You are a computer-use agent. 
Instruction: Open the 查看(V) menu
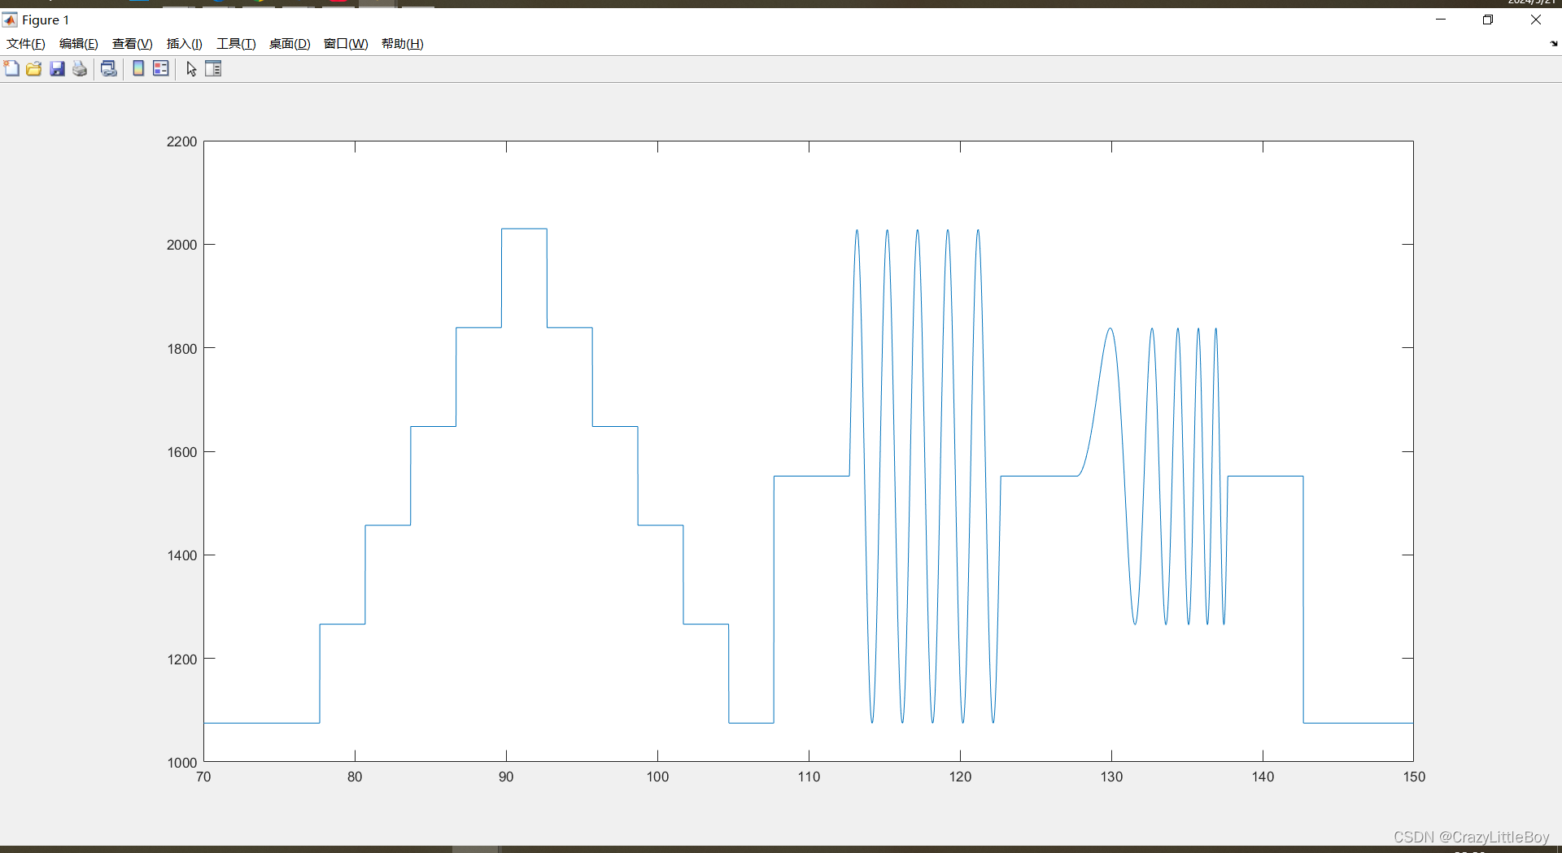(x=133, y=44)
